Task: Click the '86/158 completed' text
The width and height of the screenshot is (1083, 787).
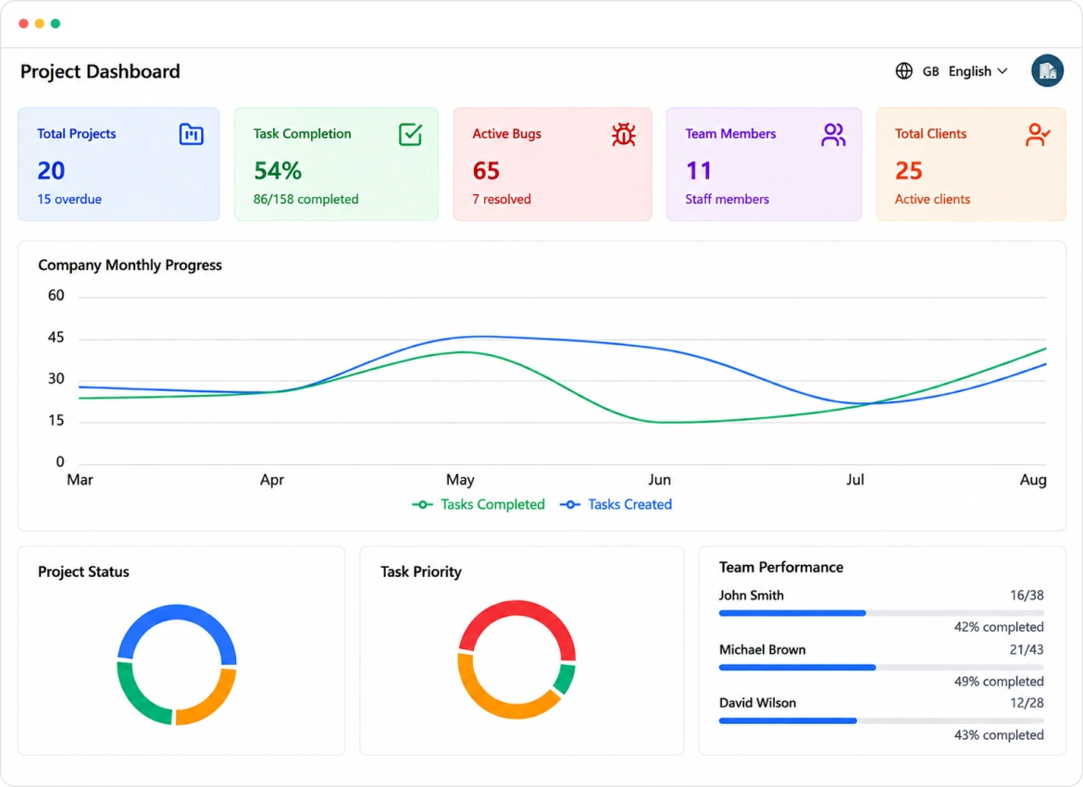Action: tap(306, 199)
